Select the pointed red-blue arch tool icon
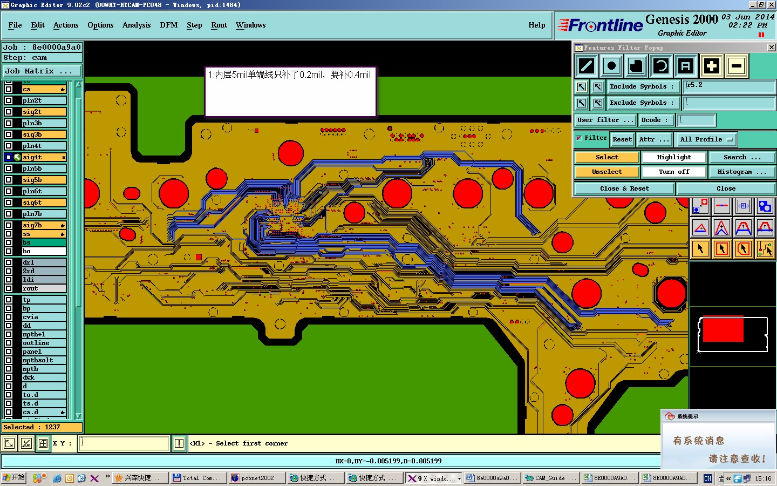Viewport: 777px width, 486px height. click(x=722, y=228)
